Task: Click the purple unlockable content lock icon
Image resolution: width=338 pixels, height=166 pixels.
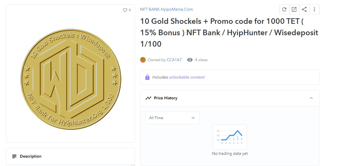Action: point(147,77)
